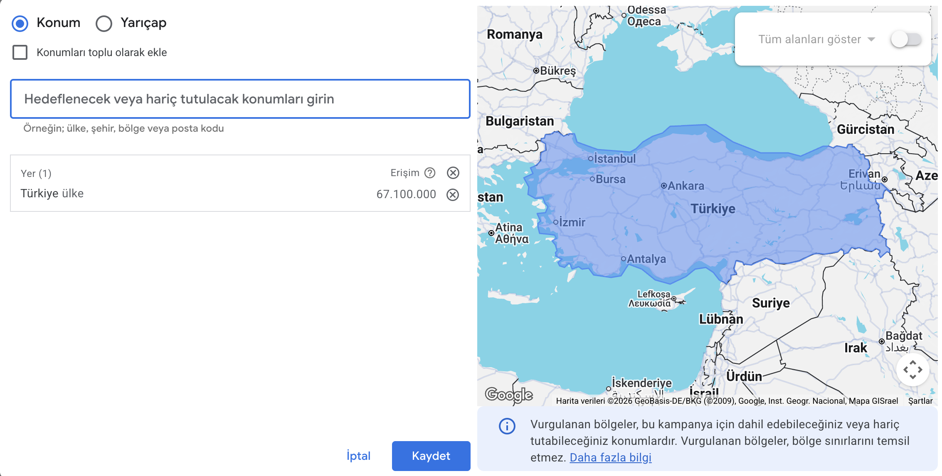Click the map pan arrows control
This screenshot has width=942, height=476.
point(913,369)
